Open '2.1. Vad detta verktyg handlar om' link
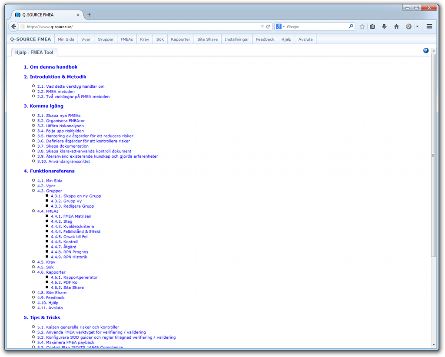Screen dimensions: 445x357 click(71, 86)
